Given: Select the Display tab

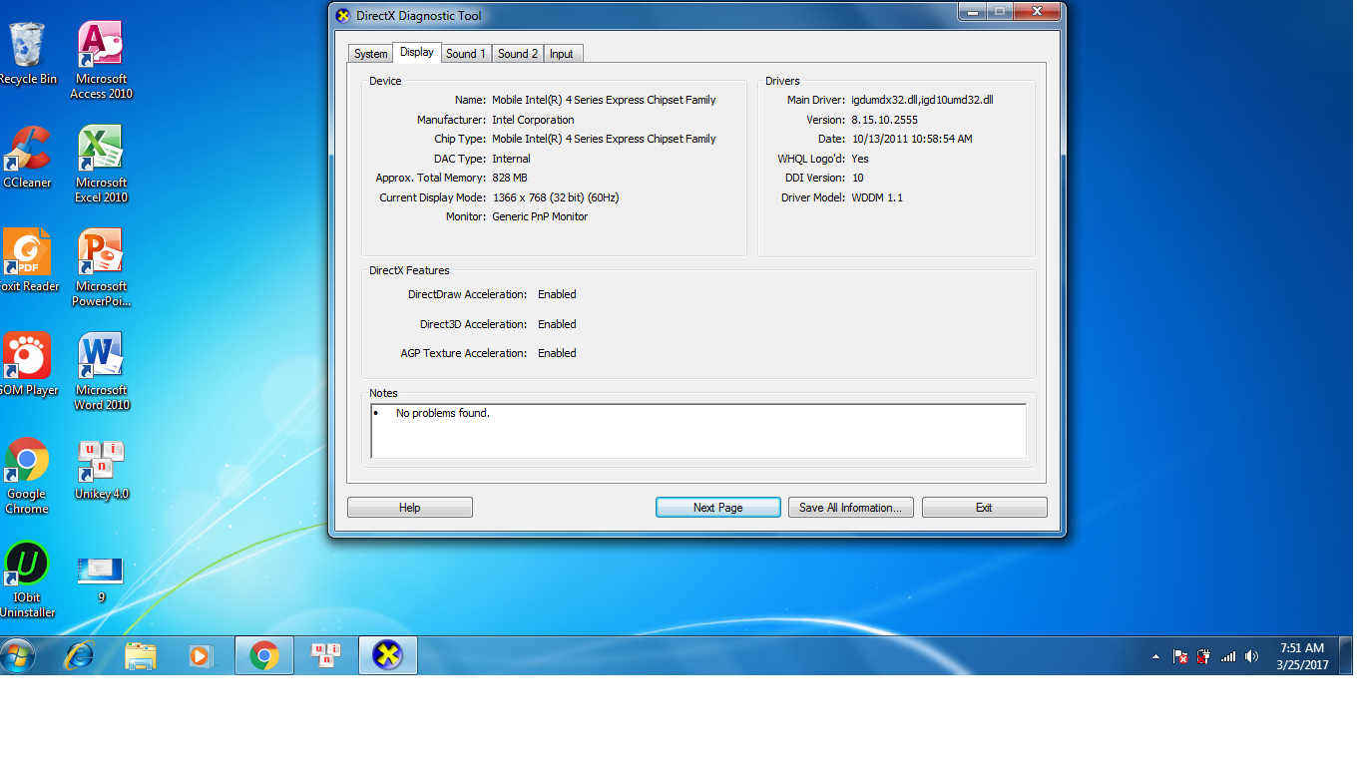Looking at the screenshot, I should point(417,52).
